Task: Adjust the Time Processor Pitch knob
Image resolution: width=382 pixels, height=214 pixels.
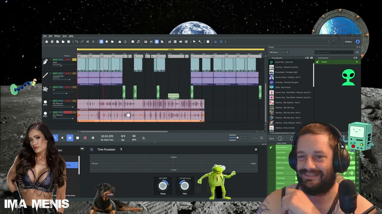Action: (x=185, y=186)
